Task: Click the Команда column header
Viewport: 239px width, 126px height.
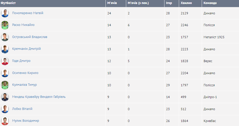Action: (210, 3)
